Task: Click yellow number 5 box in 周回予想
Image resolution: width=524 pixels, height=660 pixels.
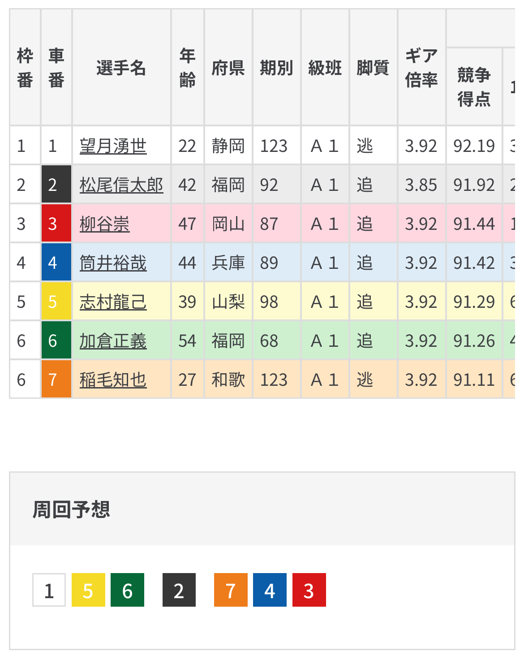Action: point(88,590)
